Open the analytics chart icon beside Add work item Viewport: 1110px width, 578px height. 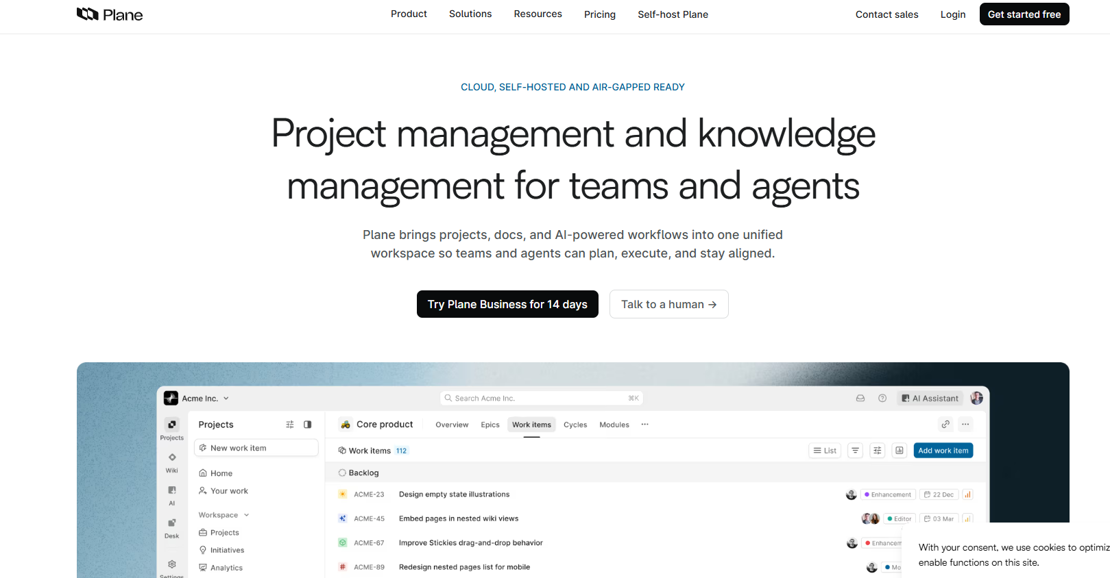(900, 451)
